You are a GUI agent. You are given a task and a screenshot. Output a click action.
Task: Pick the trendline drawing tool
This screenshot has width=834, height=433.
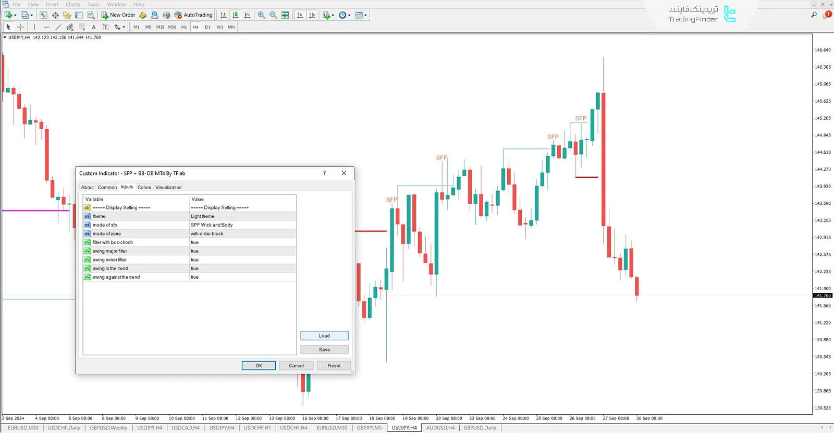(58, 27)
